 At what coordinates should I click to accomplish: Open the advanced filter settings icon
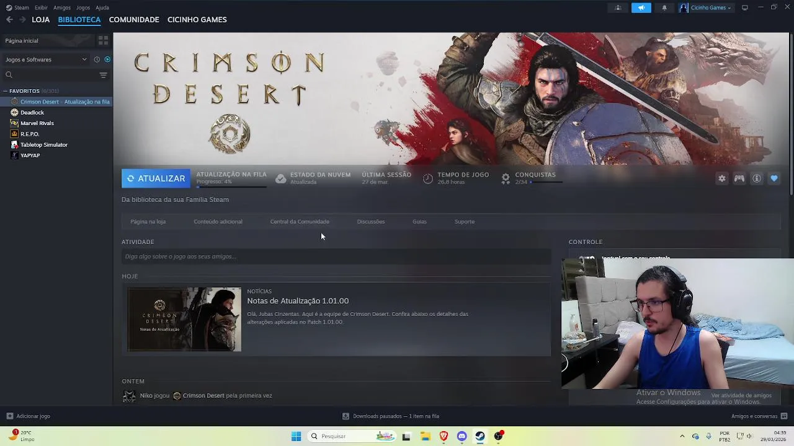(x=103, y=75)
